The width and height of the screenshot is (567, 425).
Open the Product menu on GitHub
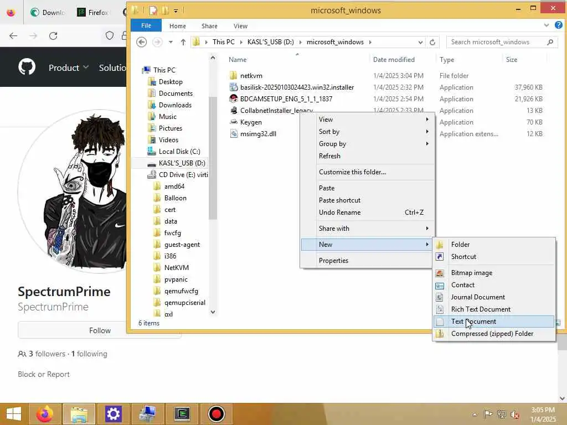pyautogui.click(x=69, y=68)
